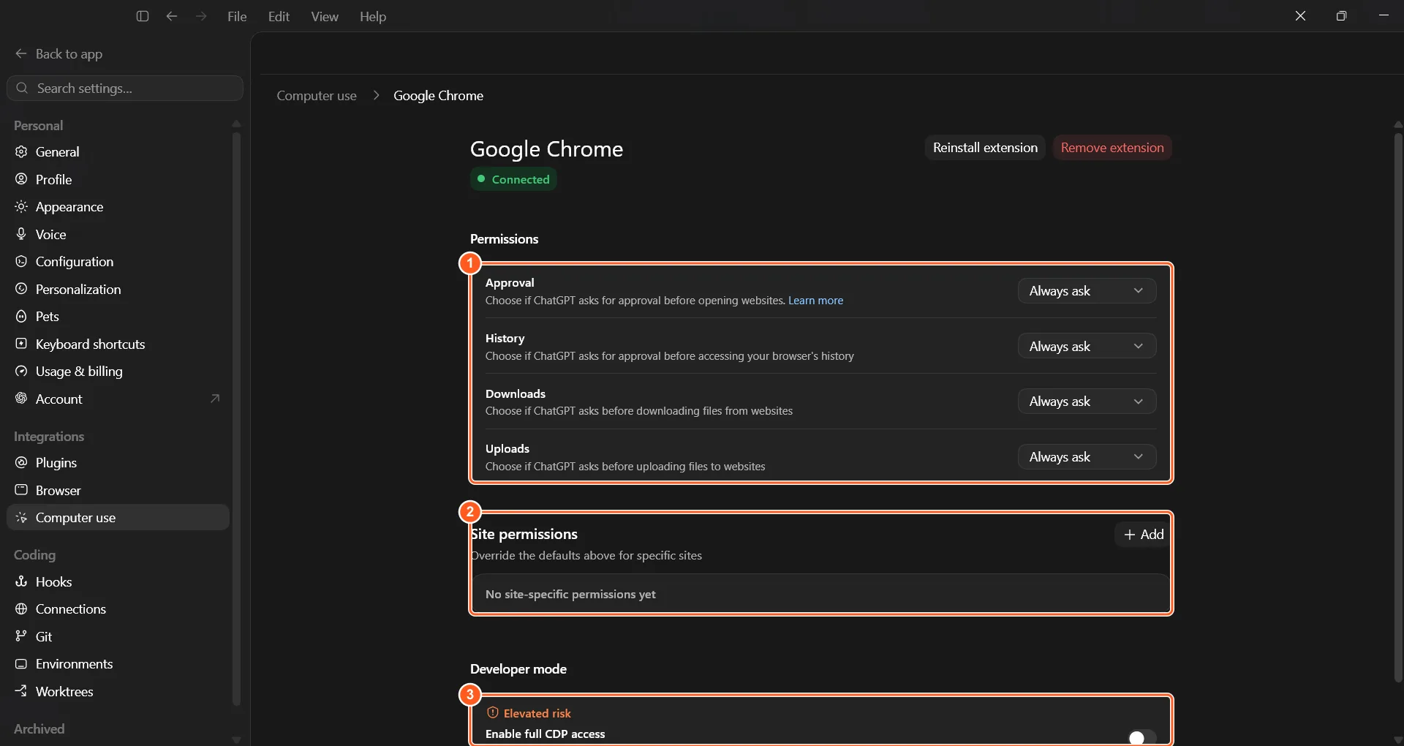Open the File menu
Screen dimensions: 1404x746
coord(237,16)
